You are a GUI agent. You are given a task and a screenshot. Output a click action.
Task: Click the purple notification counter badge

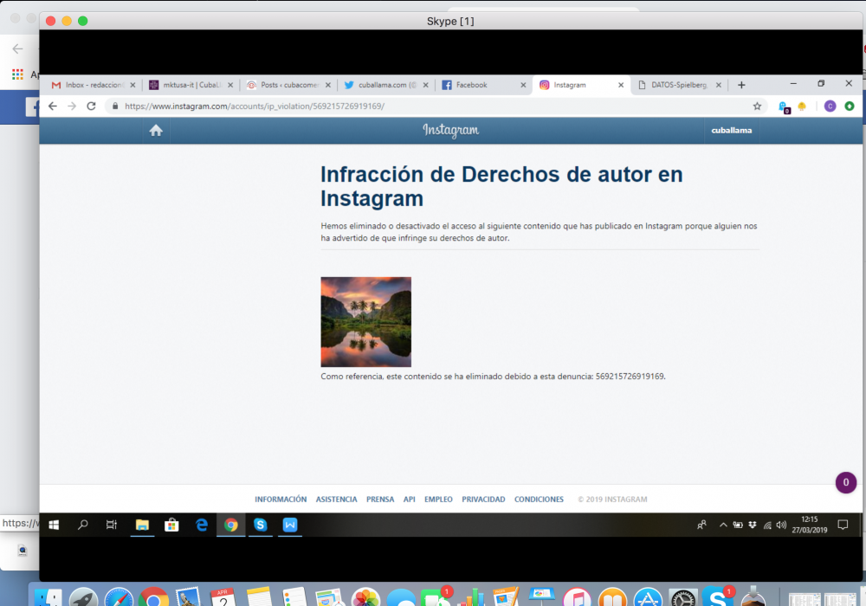pos(845,483)
